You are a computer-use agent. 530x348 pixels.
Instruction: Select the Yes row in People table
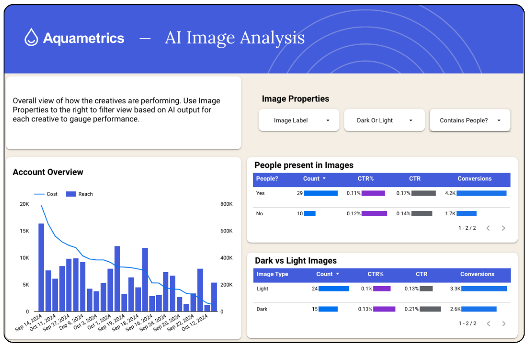tap(260, 193)
